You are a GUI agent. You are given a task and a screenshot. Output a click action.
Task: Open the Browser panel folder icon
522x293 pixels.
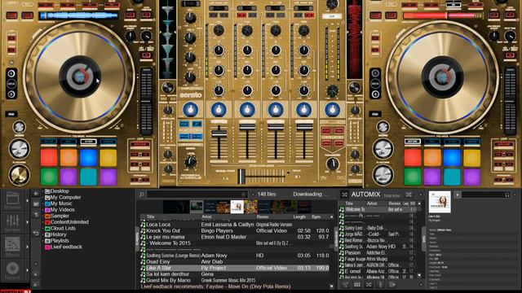(13, 199)
